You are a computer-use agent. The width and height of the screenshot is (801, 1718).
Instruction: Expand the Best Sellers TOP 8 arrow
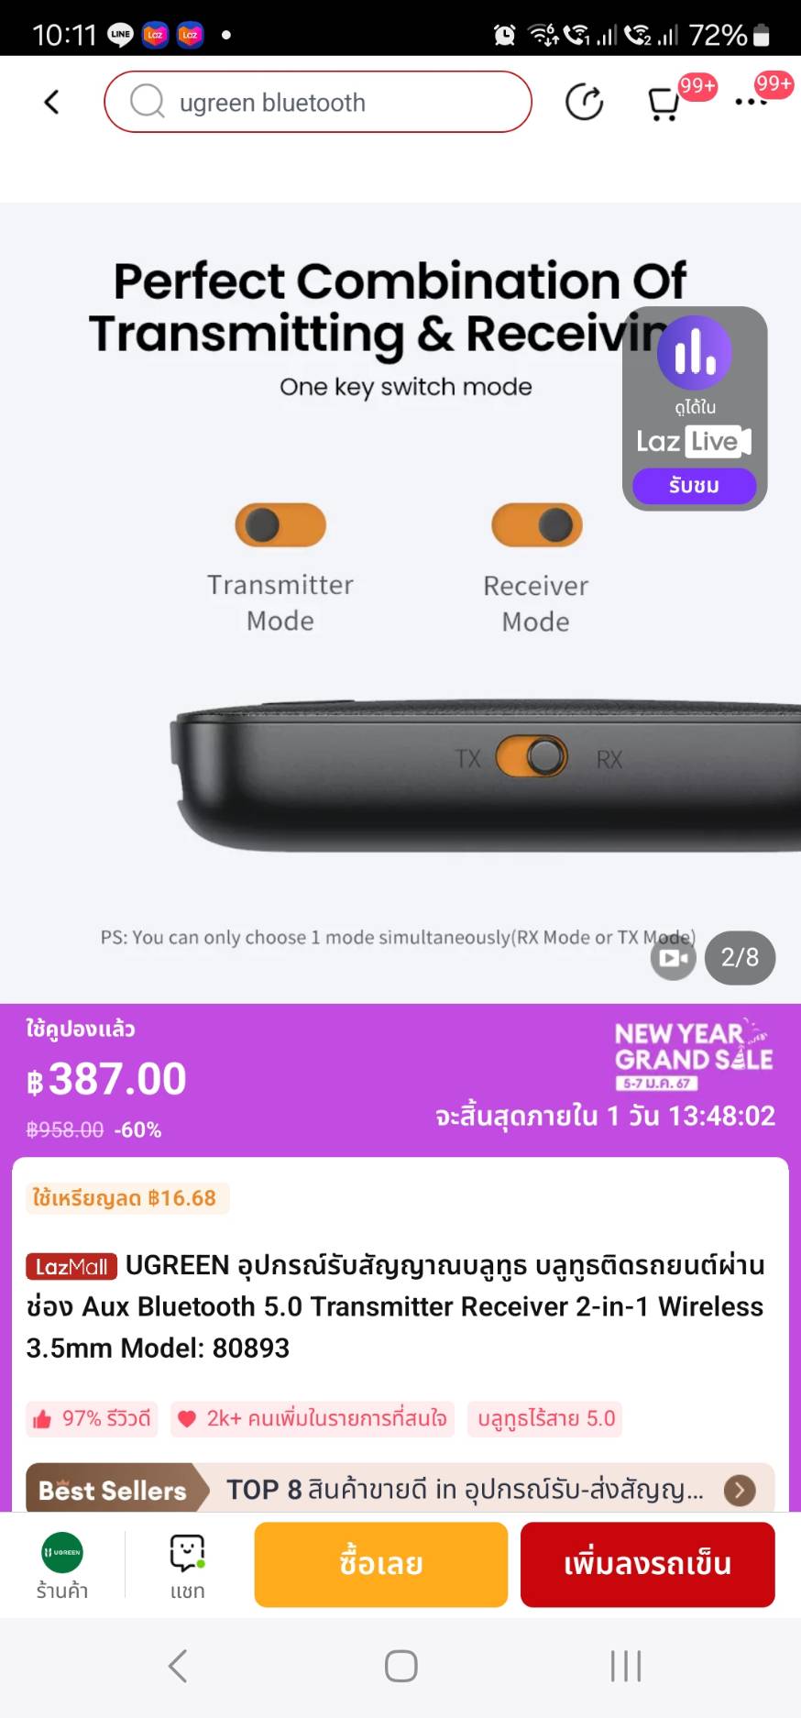[x=740, y=1491]
